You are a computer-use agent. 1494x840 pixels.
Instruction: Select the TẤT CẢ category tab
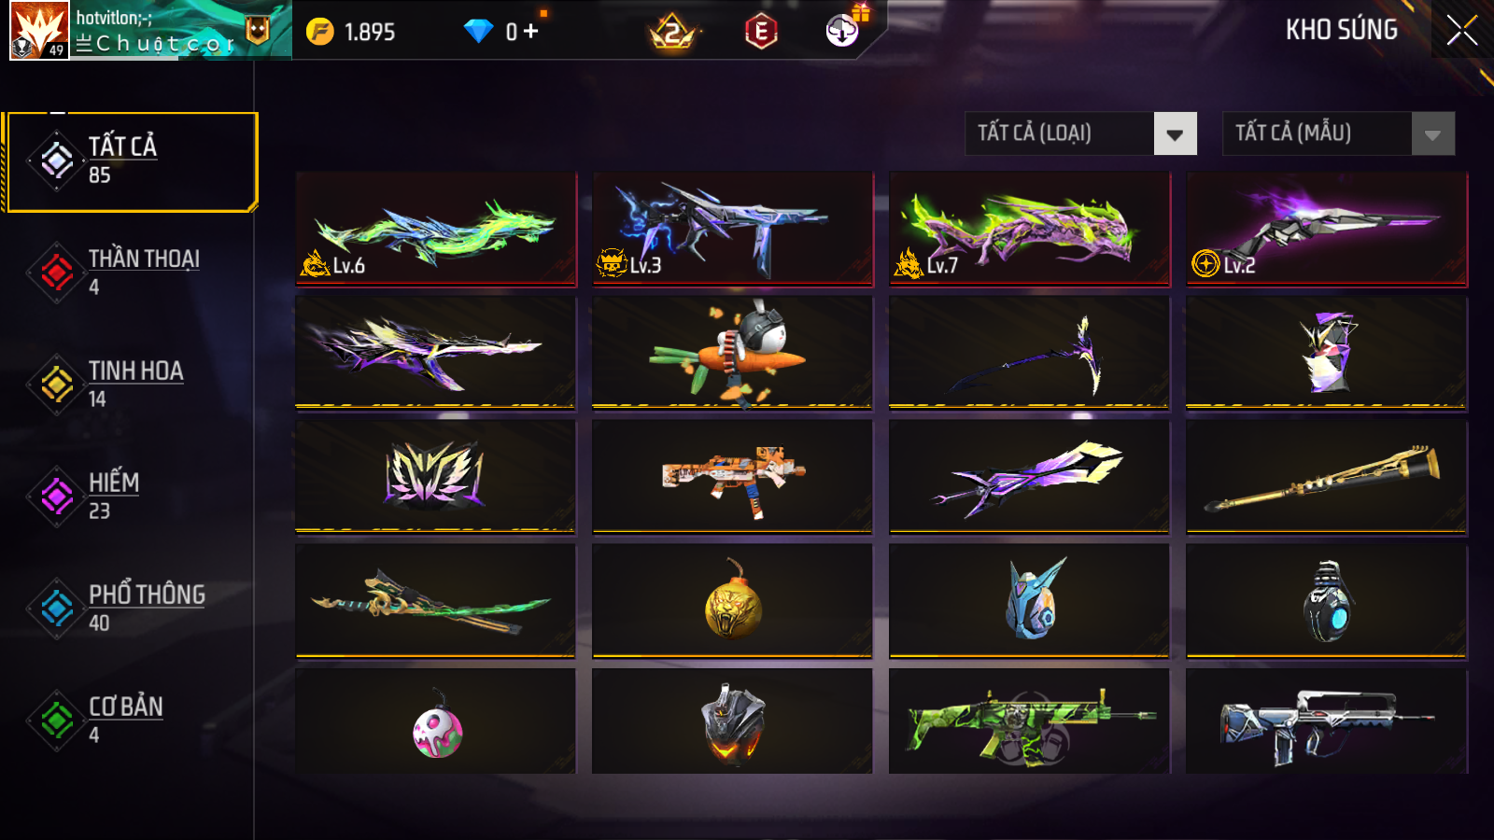[x=131, y=161]
